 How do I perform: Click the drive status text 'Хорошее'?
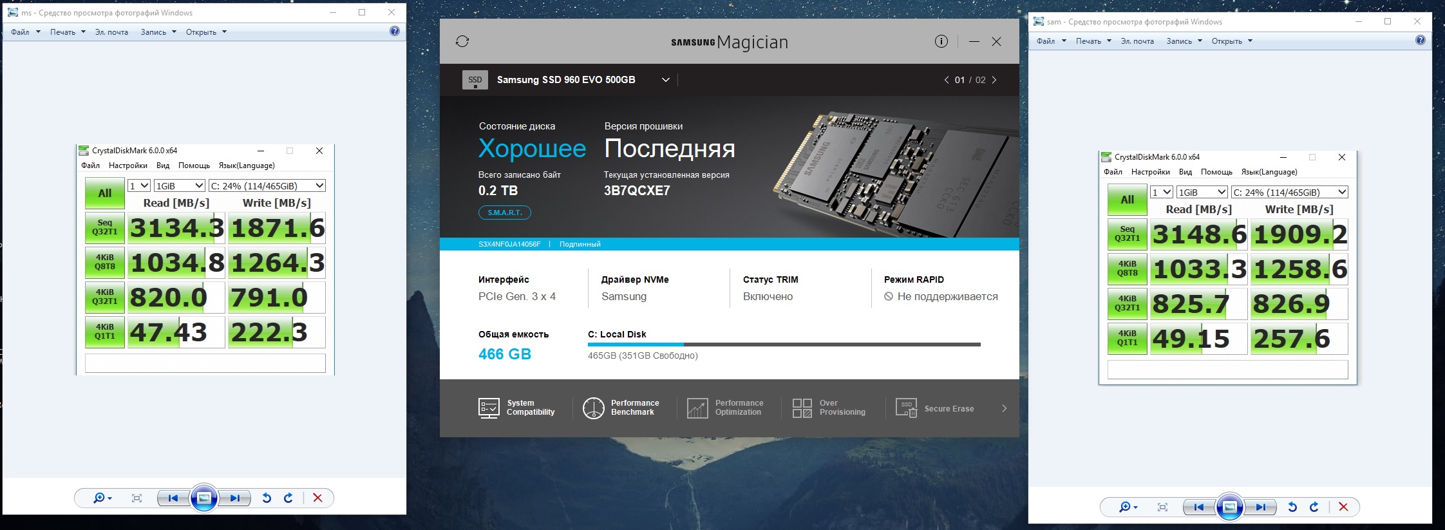(x=532, y=149)
